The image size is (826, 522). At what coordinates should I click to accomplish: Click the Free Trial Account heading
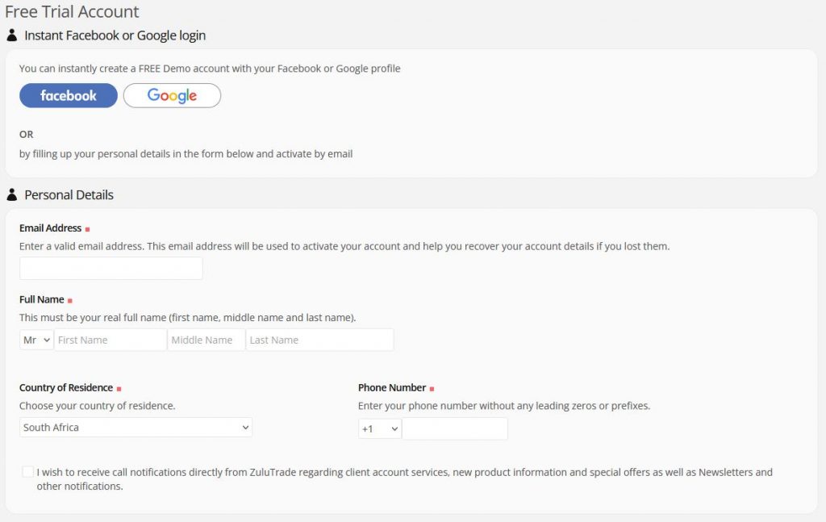(72, 12)
